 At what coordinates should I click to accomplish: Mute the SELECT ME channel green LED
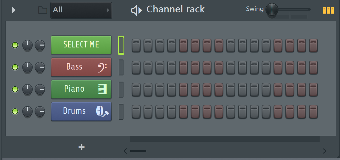coord(15,45)
